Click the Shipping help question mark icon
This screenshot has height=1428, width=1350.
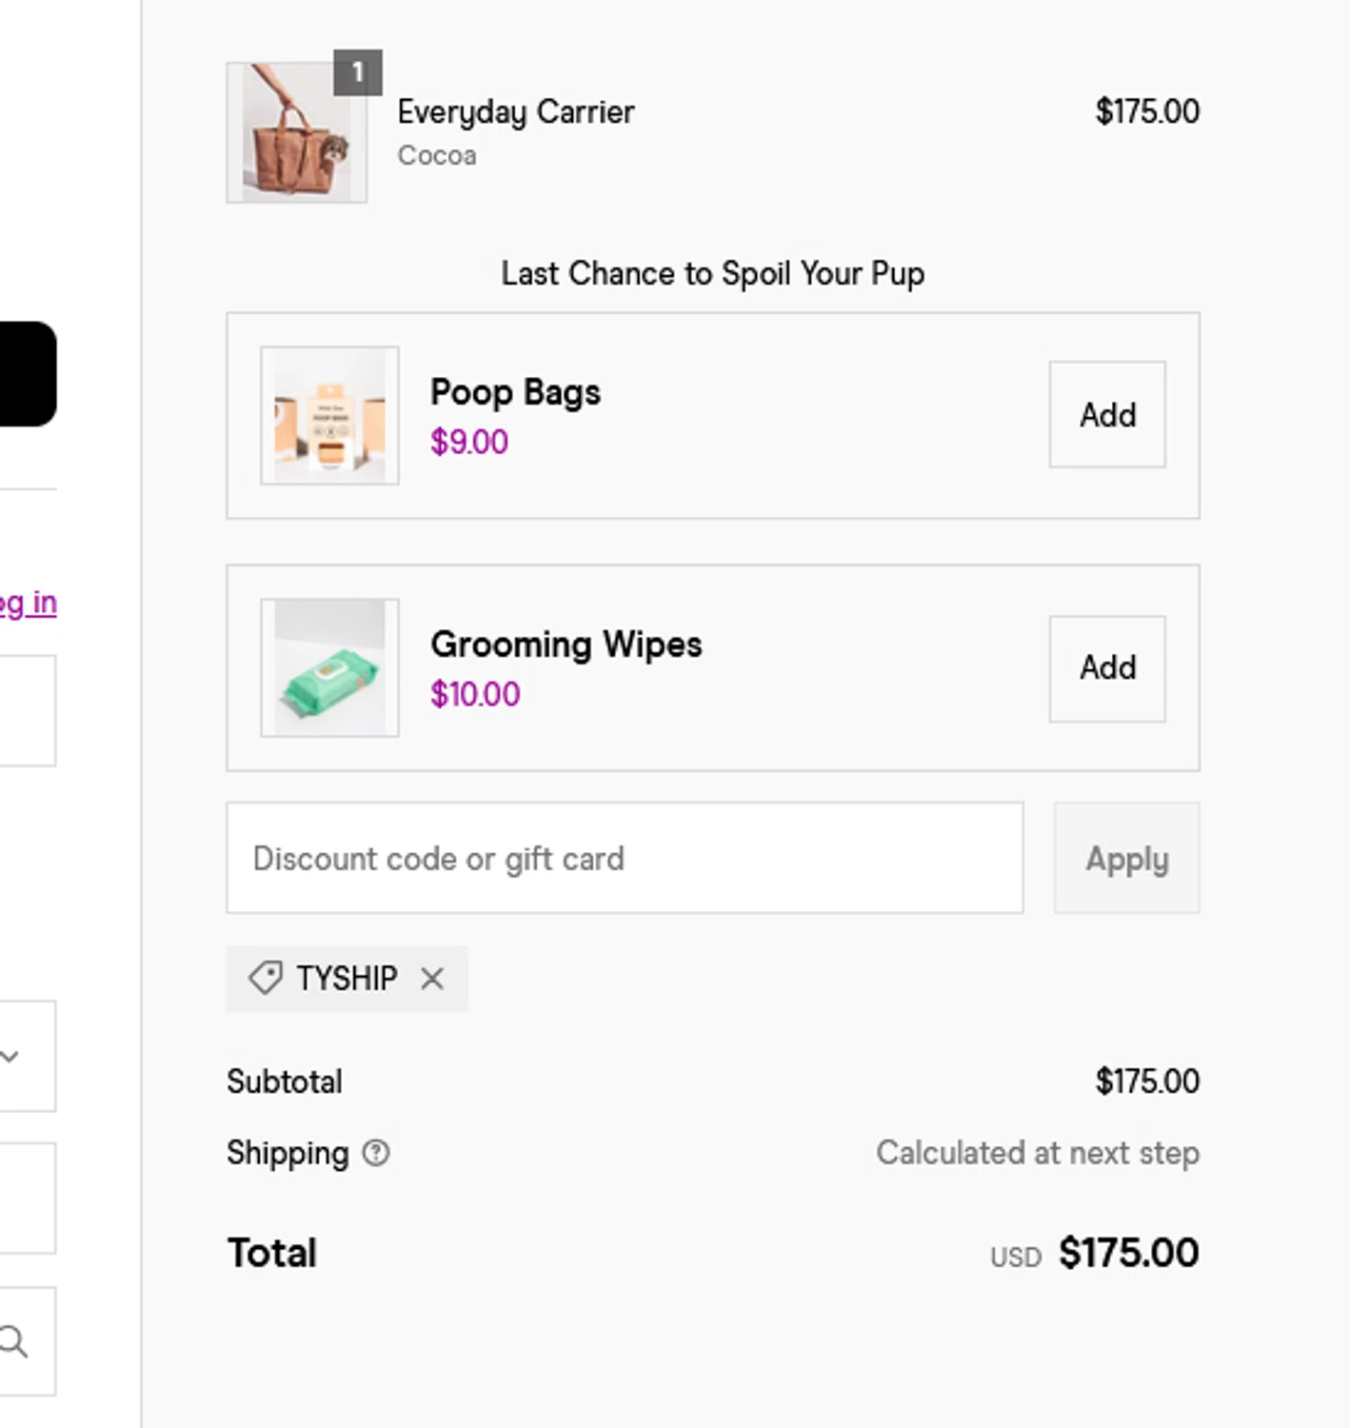(376, 1153)
